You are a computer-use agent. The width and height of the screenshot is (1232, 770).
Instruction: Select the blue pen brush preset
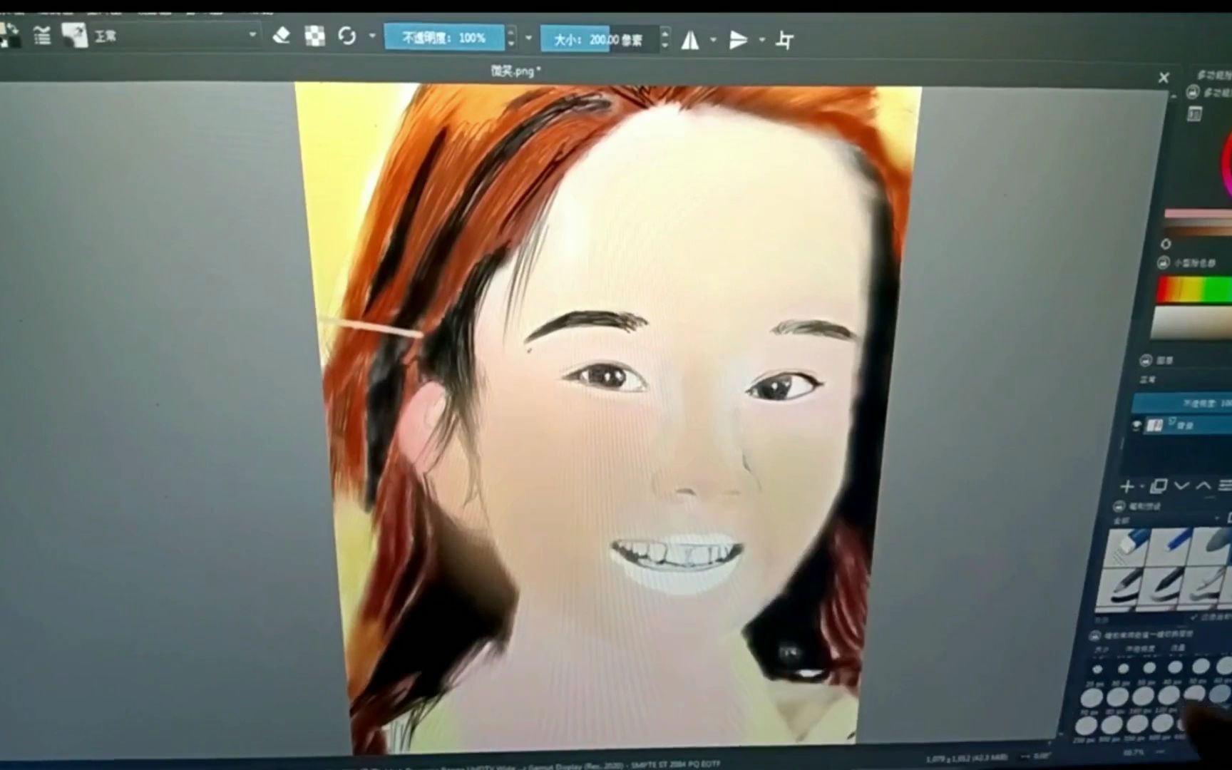tap(1169, 547)
